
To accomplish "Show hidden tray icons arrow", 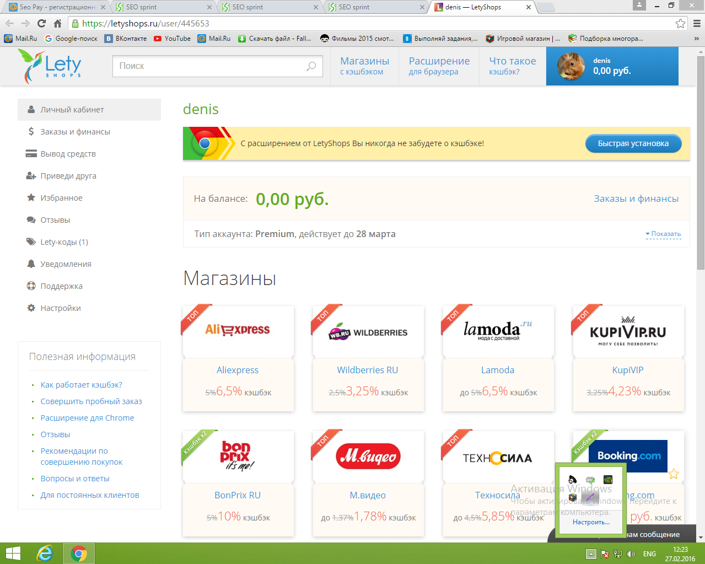I will [x=591, y=554].
